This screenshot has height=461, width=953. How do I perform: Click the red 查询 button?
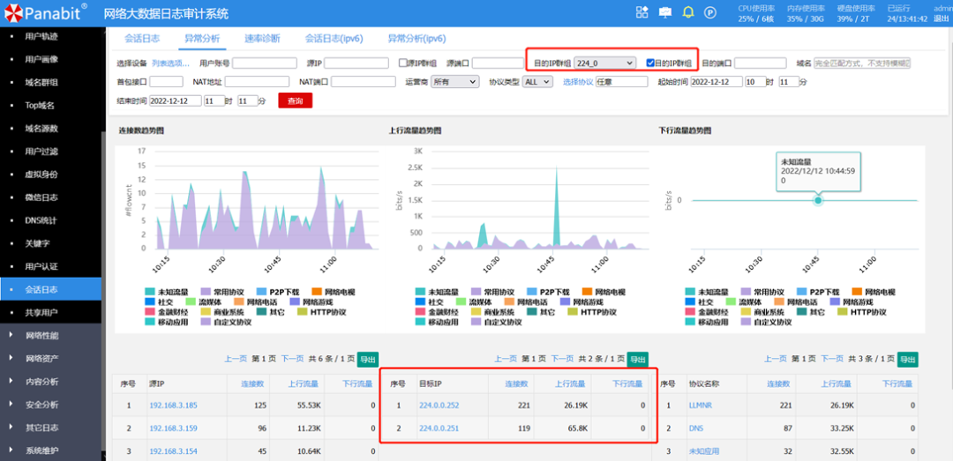296,100
